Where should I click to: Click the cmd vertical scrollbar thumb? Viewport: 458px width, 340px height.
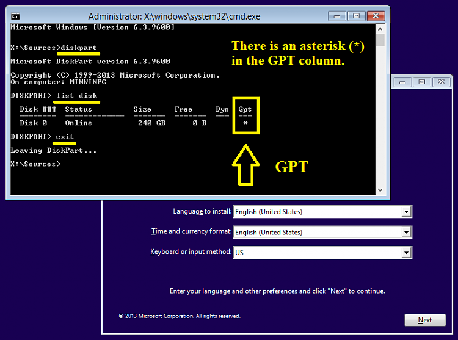(x=380, y=40)
